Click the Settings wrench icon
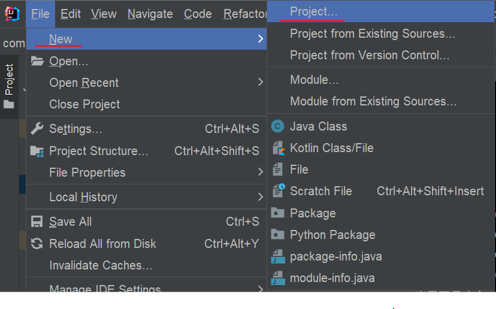This screenshot has width=496, height=309. tap(37, 129)
